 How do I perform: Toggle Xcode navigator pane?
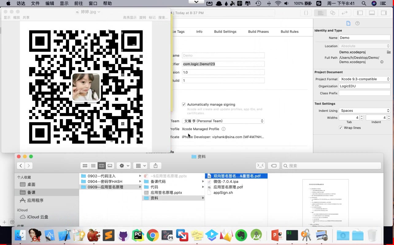coord(360,13)
